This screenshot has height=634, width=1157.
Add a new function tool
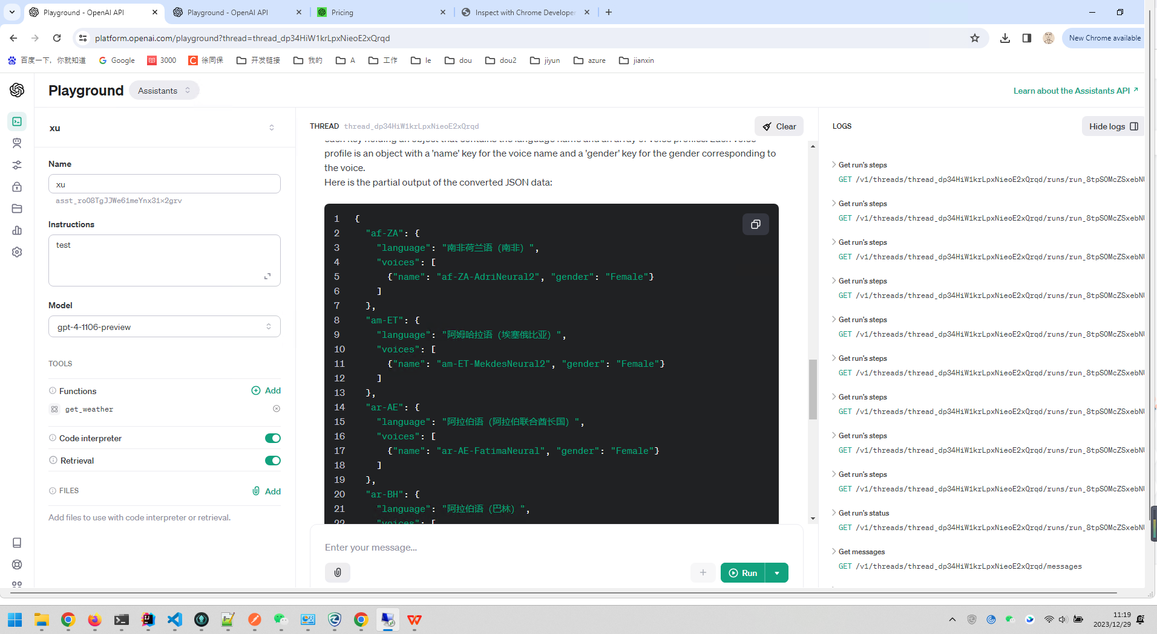[x=266, y=390]
